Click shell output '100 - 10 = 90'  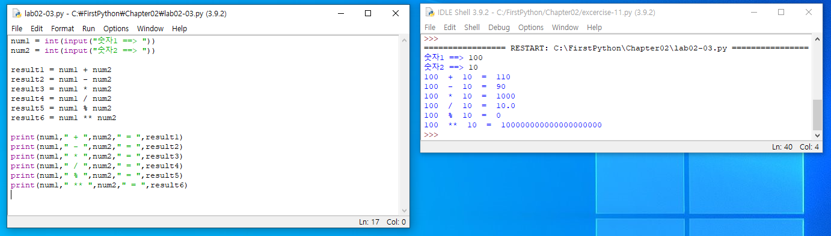[465, 86]
